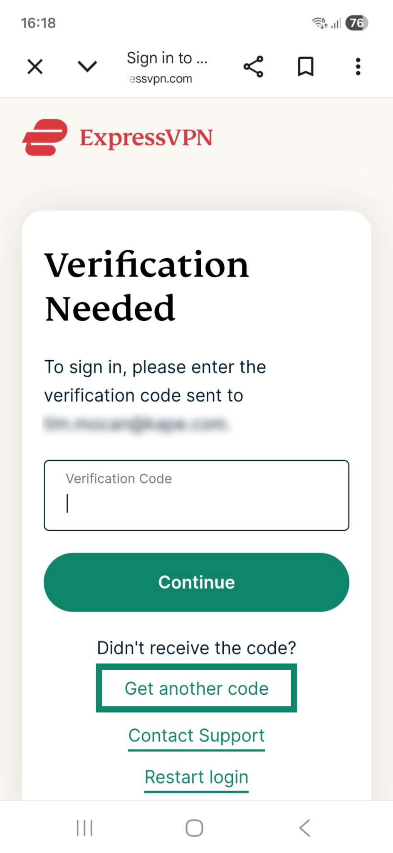Viewport: 393px width, 853px height.
Task: Tap the Wi-Fi status icon
Action: (319, 22)
